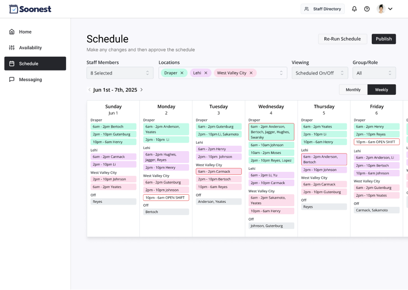The height and width of the screenshot is (290, 408).
Task: Open Group/Role All dropdown
Action: click(x=374, y=73)
